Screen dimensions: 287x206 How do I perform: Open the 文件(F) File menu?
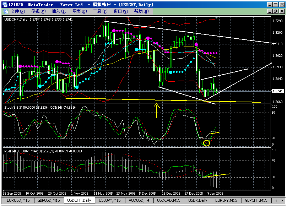(17, 11)
